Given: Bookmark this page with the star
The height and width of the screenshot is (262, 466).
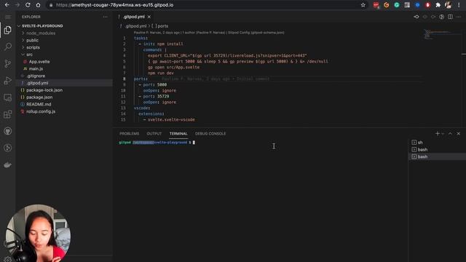Looking at the screenshot, I should (x=363, y=5).
